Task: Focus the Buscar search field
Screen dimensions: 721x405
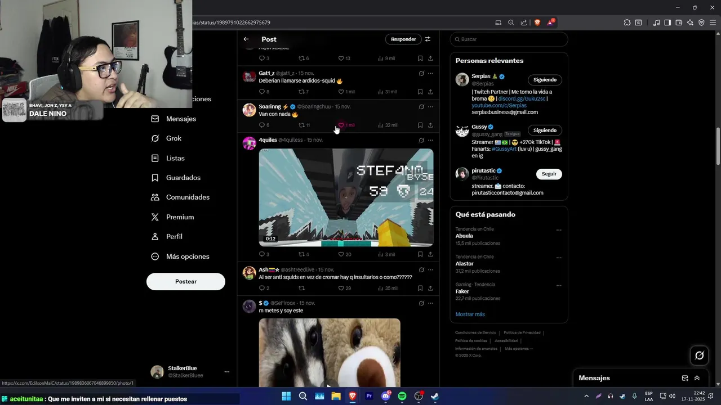Action: (x=509, y=39)
